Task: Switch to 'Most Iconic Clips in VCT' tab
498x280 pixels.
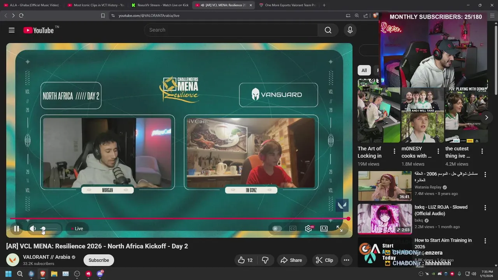Action: pyautogui.click(x=96, y=5)
